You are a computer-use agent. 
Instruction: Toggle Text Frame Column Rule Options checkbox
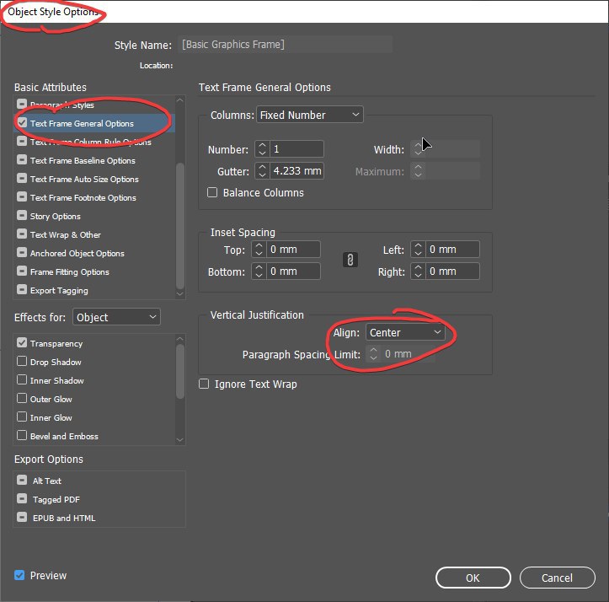coord(22,141)
